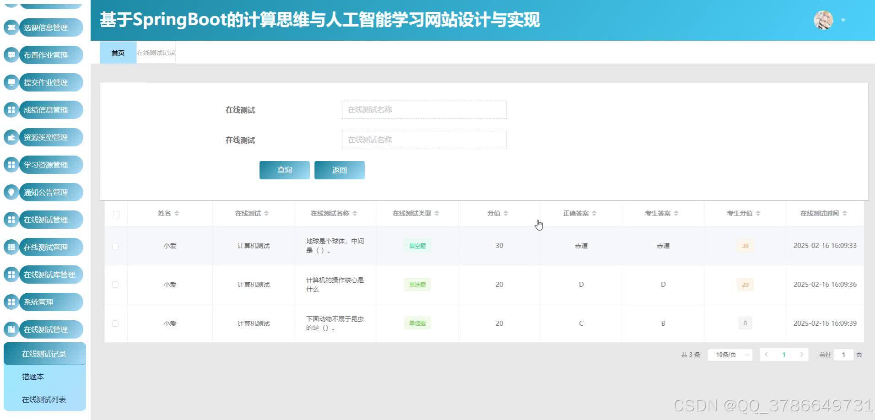Click the timestamp 2025-02-16 16:09:39
875x420 pixels.
[825, 323]
